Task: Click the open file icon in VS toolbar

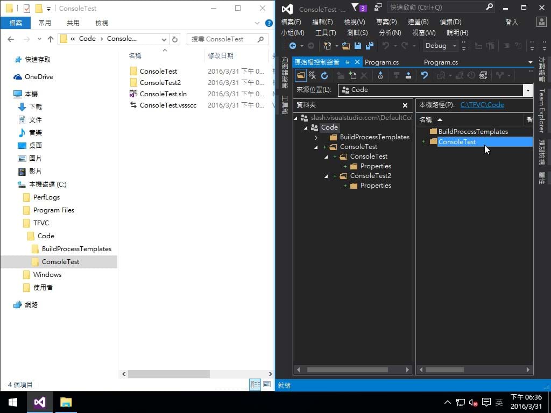Action: (346, 46)
